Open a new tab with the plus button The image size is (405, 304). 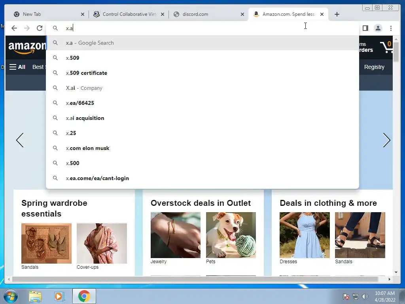(337, 14)
